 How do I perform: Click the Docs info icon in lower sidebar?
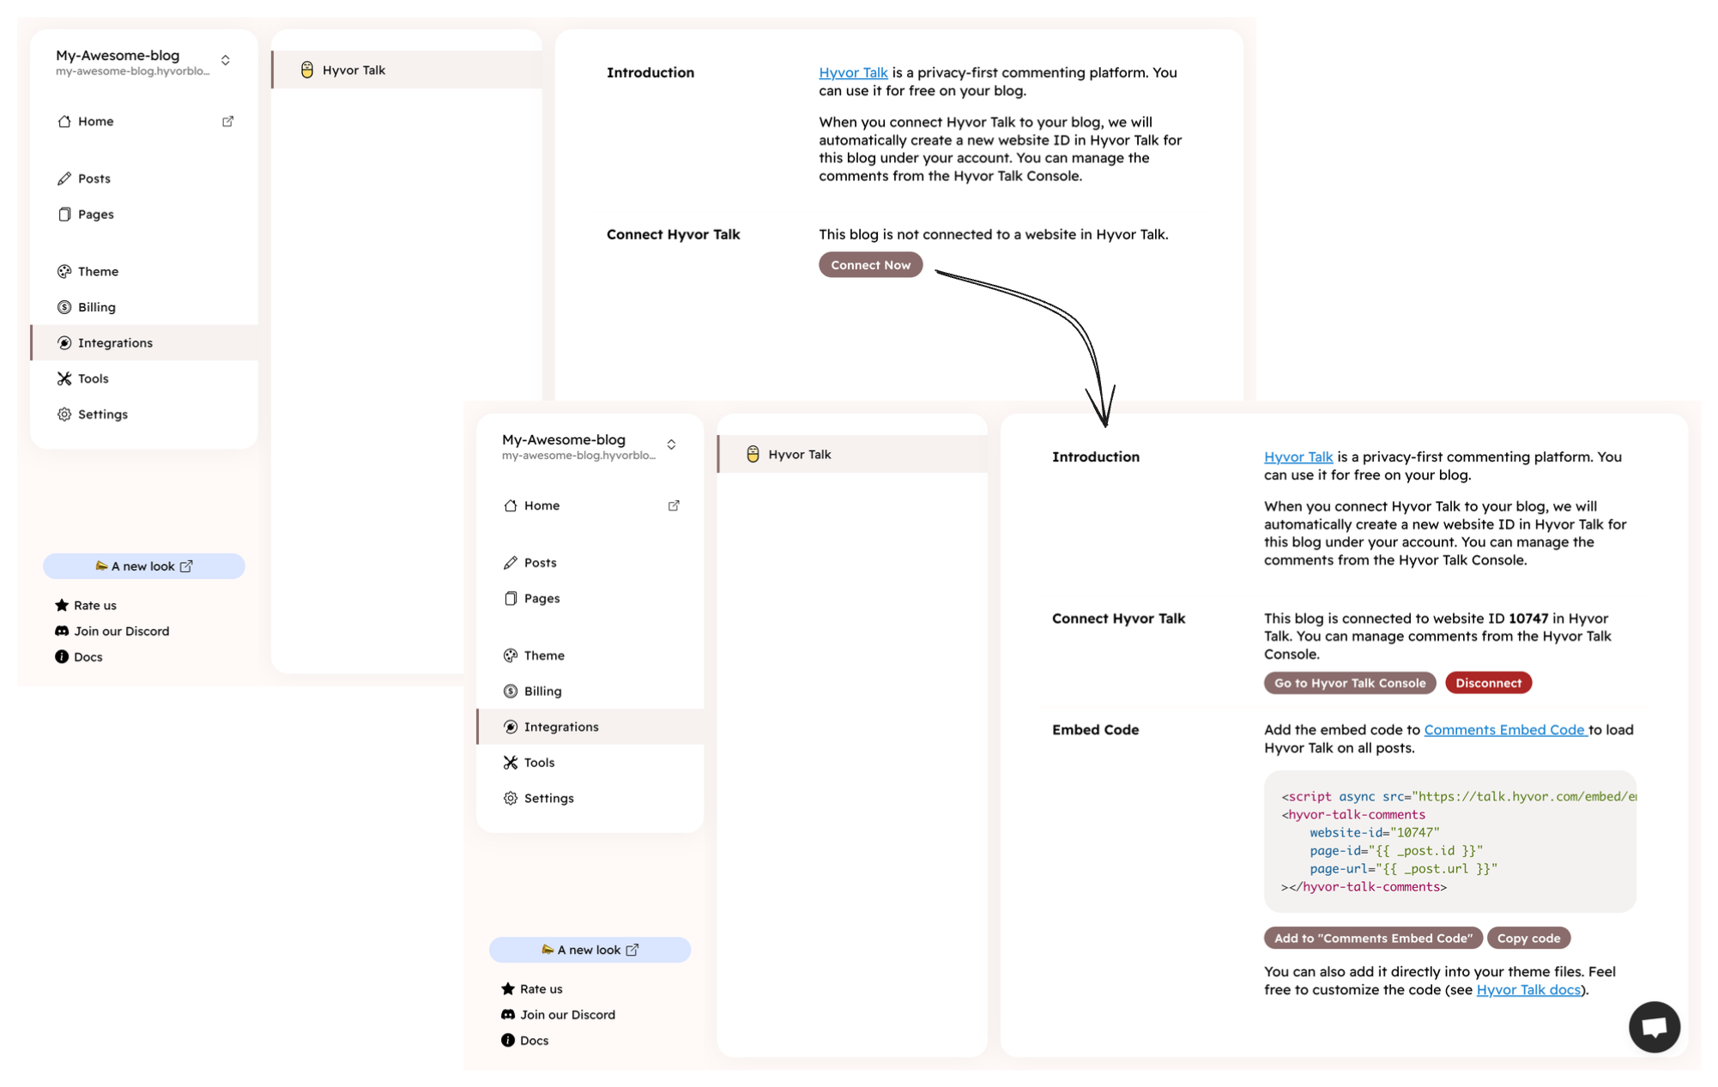pyautogui.click(x=508, y=1040)
